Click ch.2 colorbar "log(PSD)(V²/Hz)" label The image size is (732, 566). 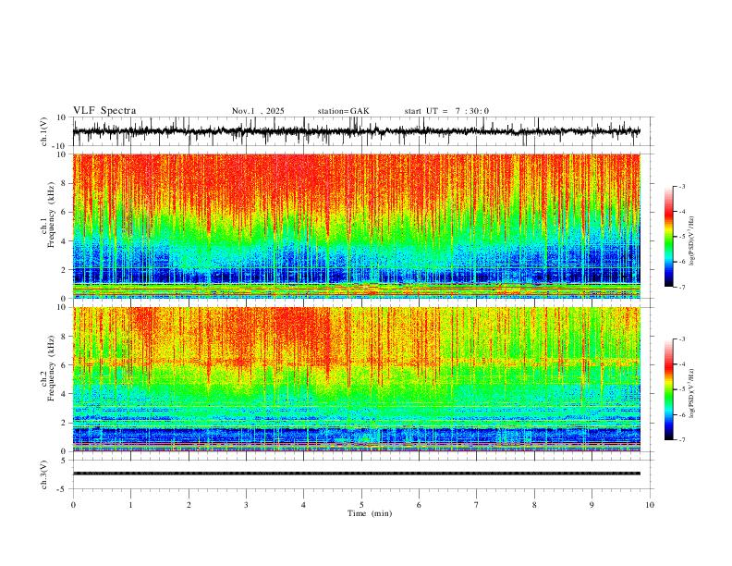pyautogui.click(x=691, y=393)
